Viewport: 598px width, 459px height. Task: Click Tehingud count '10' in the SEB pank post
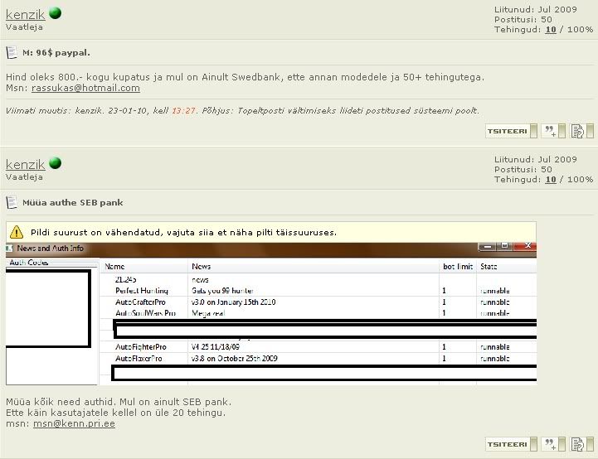click(550, 180)
